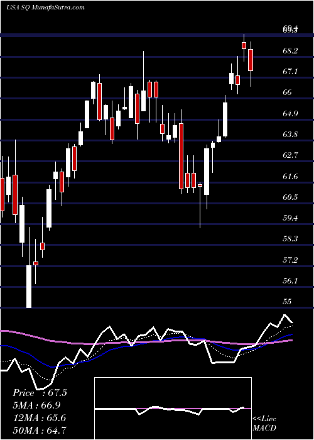Select the 58.3 price axis label

click(x=290, y=239)
